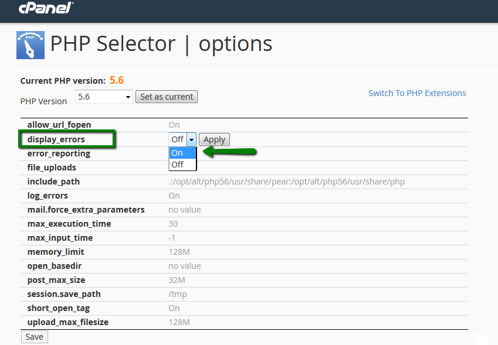Click the include_path value

[x=286, y=182]
